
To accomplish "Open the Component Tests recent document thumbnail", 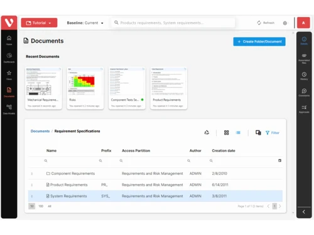I will (127, 88).
